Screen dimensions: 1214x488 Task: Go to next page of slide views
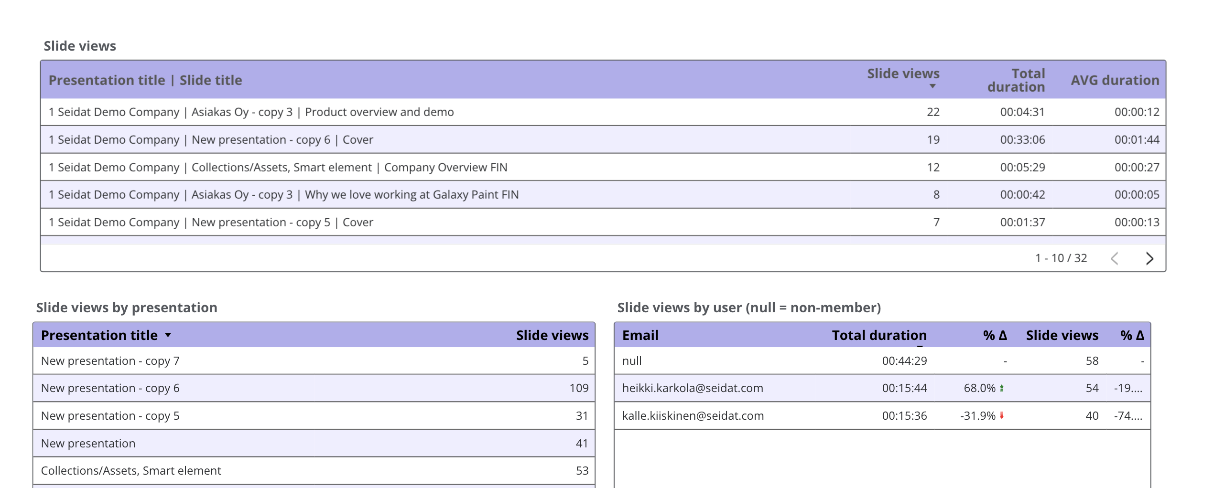coord(1149,258)
